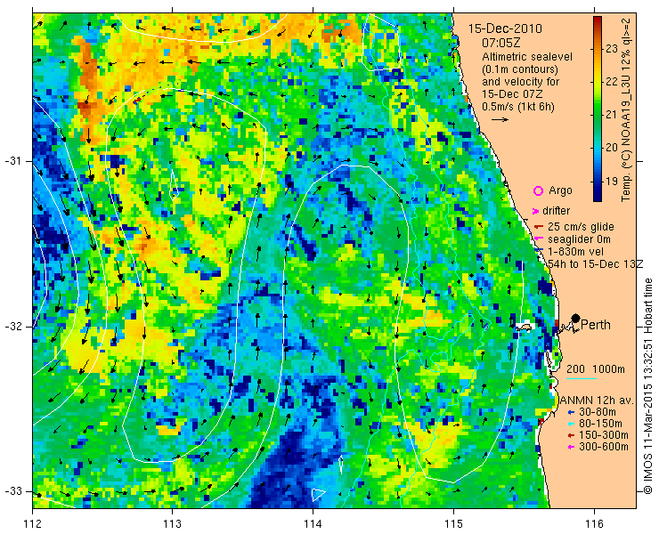The height and width of the screenshot is (534, 659).
Task: Click the latitude -31 axis label
Action: (x=12, y=161)
